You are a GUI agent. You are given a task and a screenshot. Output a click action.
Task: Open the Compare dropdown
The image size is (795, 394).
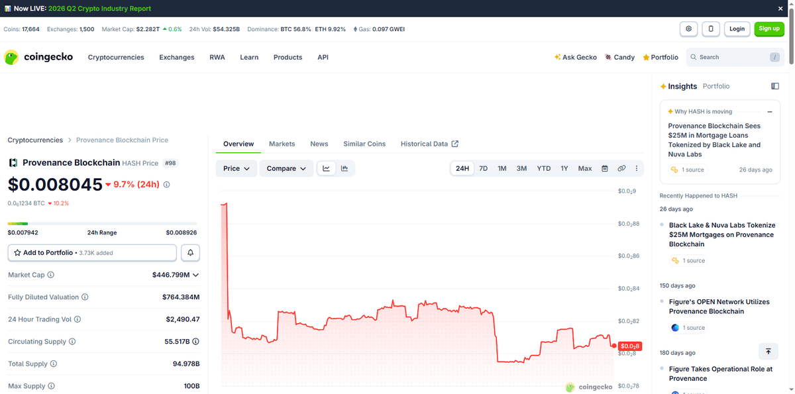(x=286, y=168)
